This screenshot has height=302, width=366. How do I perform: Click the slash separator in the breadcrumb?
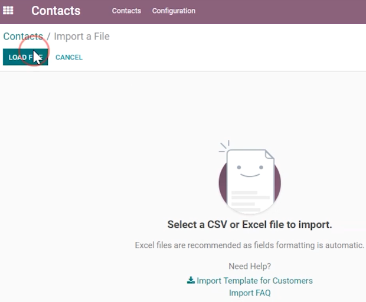pos(48,37)
